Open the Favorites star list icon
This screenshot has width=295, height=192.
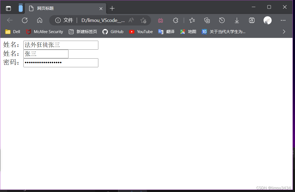[x=192, y=20]
